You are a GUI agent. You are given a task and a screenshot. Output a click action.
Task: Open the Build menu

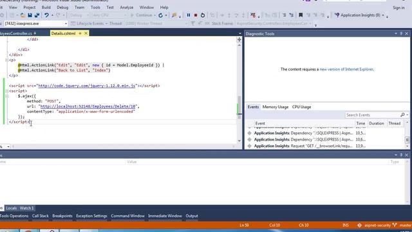click(x=46, y=7)
